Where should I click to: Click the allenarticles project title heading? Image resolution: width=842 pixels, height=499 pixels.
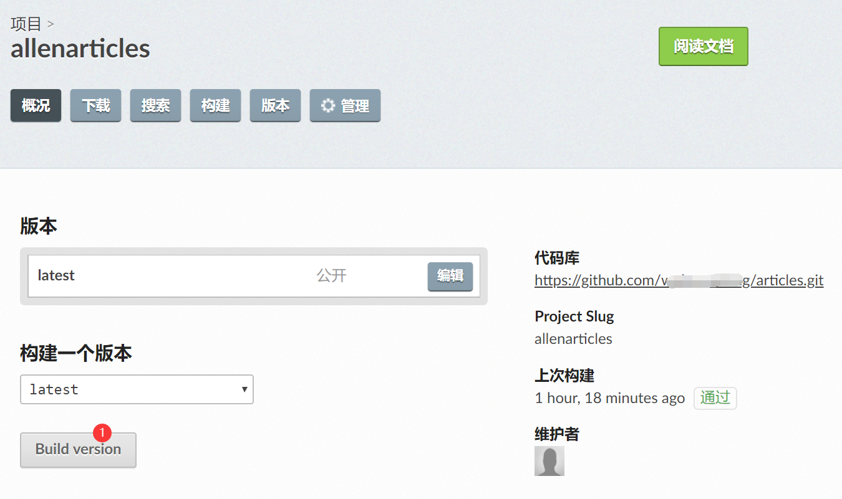[80, 49]
